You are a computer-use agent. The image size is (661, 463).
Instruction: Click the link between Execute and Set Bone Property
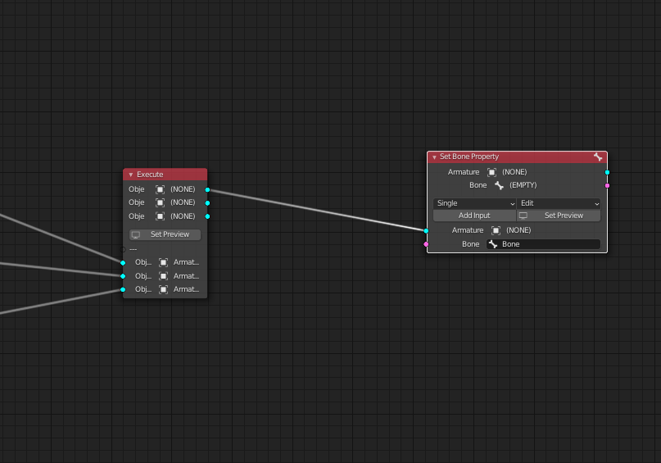pos(316,210)
